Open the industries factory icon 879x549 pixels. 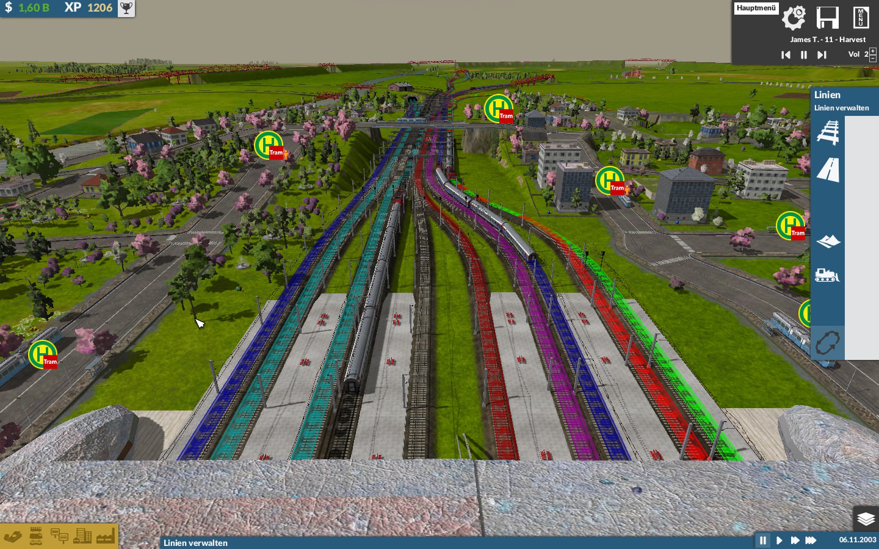coord(106,536)
